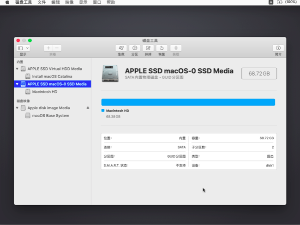Click the blue Macintosh HD partition bar
This screenshot has width=300, height=225.
coord(188,102)
